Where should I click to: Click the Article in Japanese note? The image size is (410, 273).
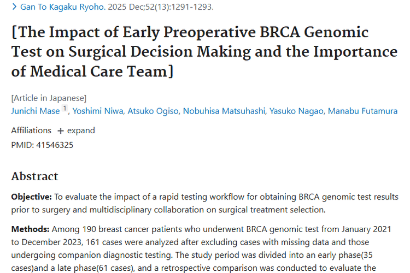click(x=49, y=98)
